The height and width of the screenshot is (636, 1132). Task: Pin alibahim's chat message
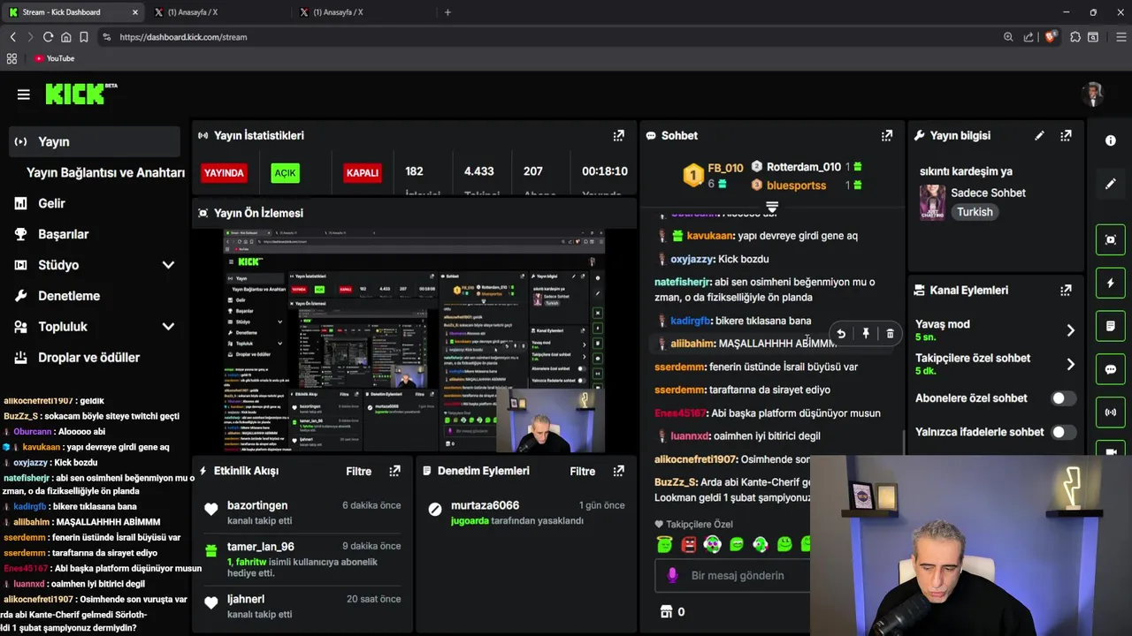click(866, 334)
